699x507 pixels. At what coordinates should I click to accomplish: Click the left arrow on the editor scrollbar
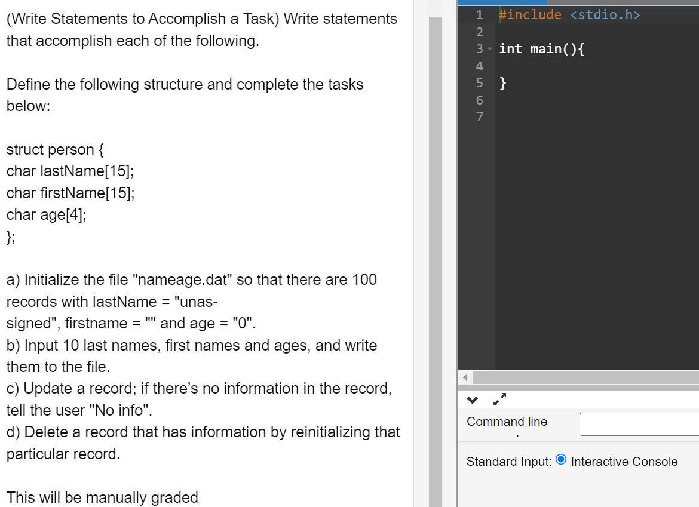tap(464, 377)
